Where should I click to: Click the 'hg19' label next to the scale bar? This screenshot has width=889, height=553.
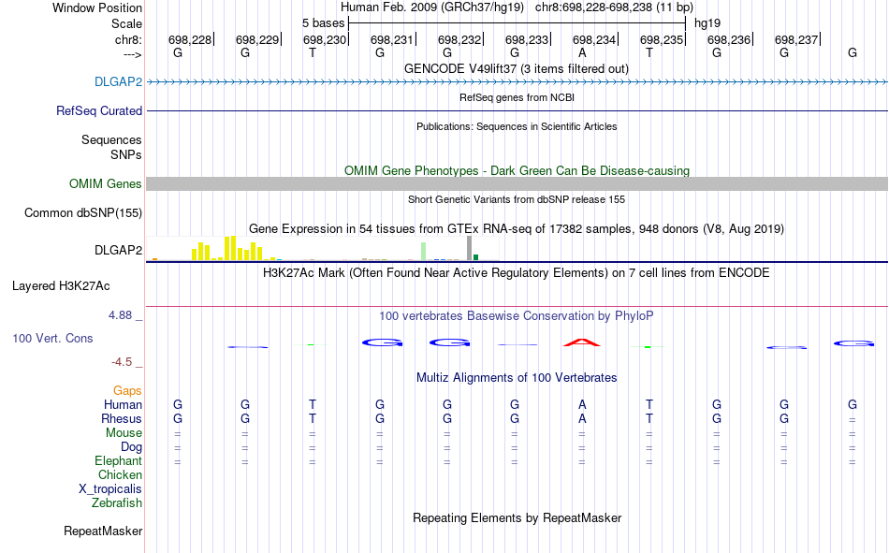(707, 23)
